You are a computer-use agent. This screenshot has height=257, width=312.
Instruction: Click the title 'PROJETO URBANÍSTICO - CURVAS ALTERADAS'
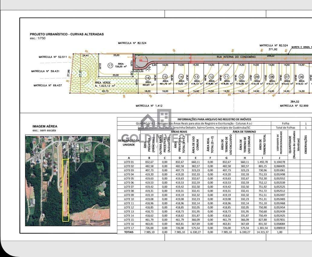pos(67,34)
